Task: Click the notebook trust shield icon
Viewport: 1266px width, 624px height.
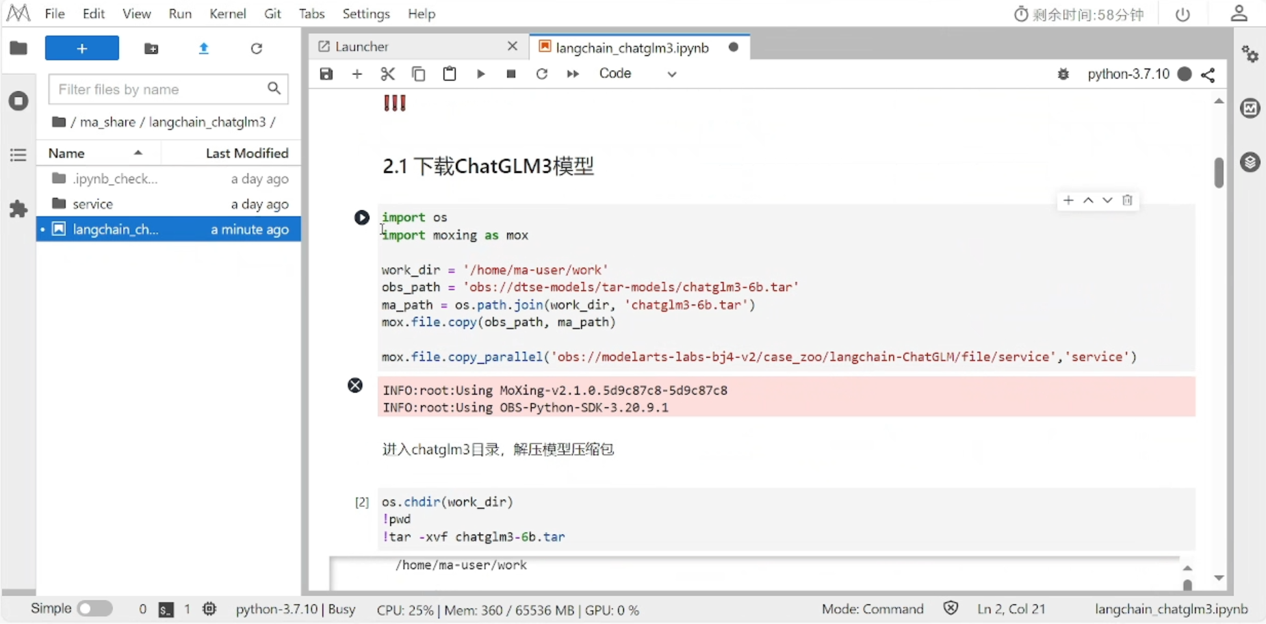Action: [x=951, y=608]
